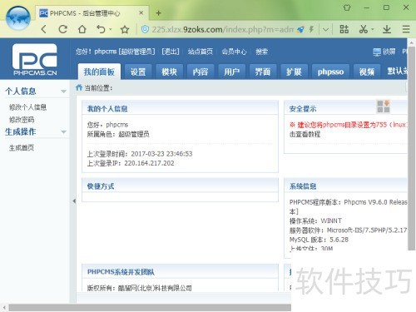
Task: Click the scissors screenshot tool icon
Action: (x=363, y=29)
